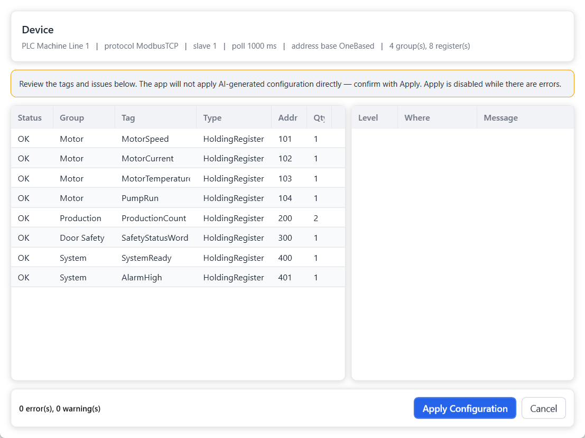The image size is (585, 438).
Task: Click address 102 cell
Action: click(x=289, y=158)
